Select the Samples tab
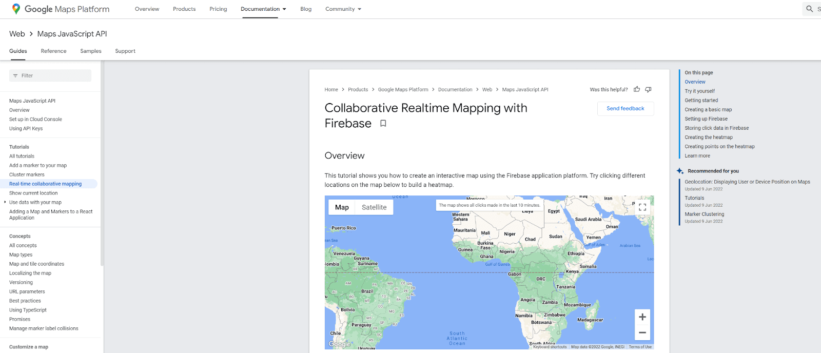 pos(91,51)
